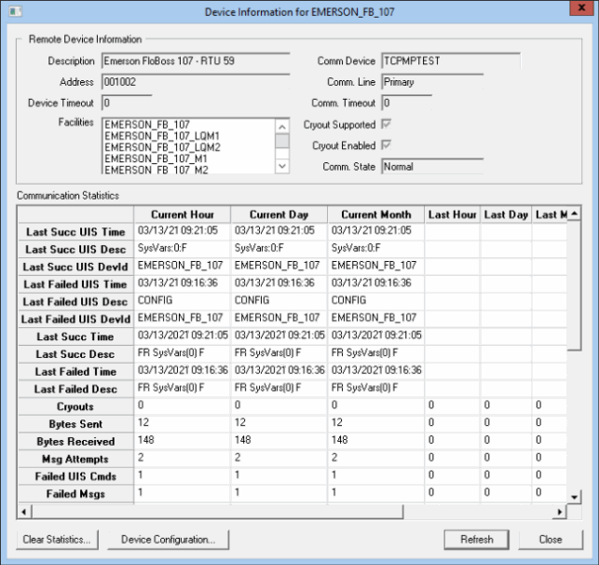599x565 pixels.
Task: Click Current Hour Bytes Received value 148
Action: (183, 440)
